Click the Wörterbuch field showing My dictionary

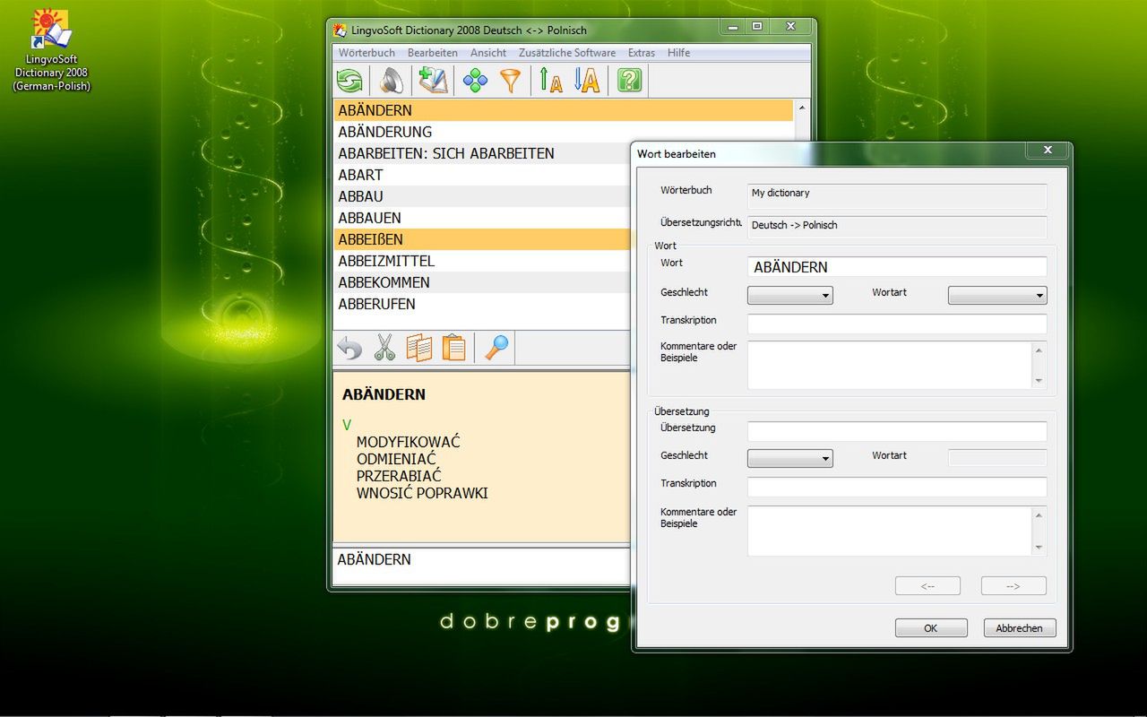(897, 196)
